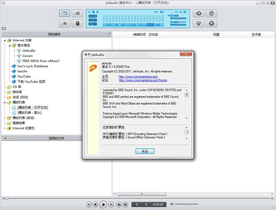
Task: Click the leftmost small icon on the display's top row
Action: tap(89, 12)
